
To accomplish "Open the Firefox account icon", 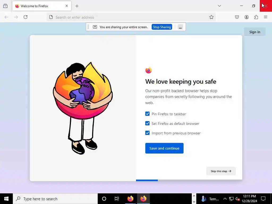I will click(246, 17).
